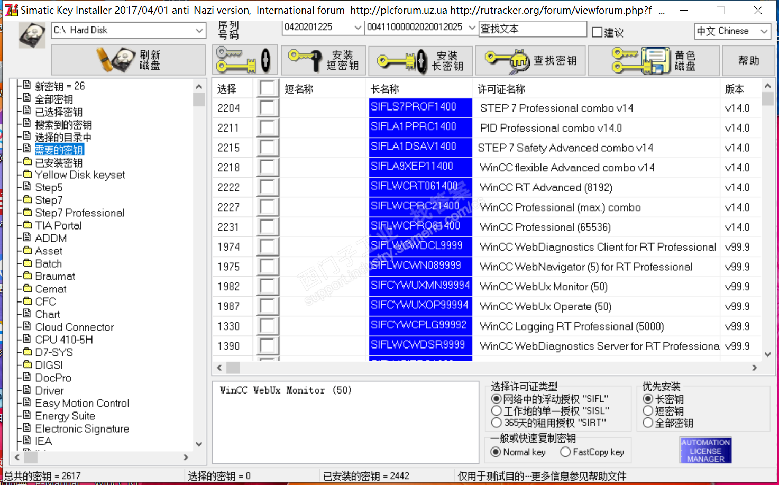This screenshot has width=779, height=485.
Task: Click the 帮助 help button
Action: [749, 60]
